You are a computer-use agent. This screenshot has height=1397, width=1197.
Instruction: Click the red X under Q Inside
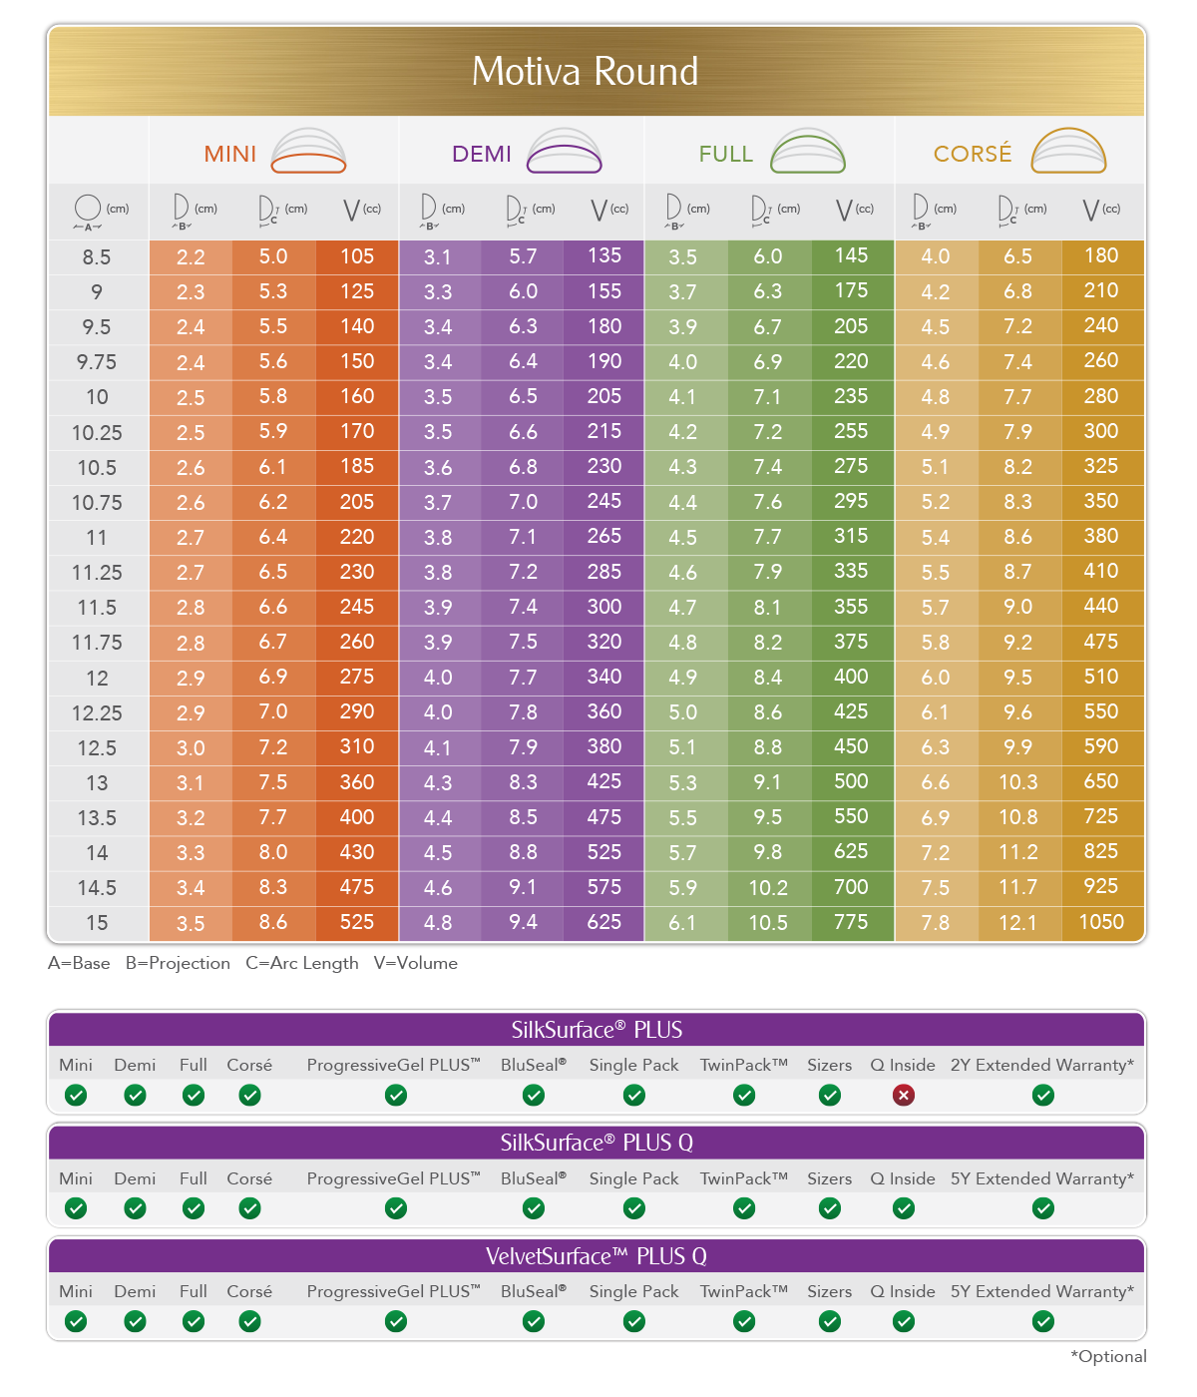(904, 1096)
